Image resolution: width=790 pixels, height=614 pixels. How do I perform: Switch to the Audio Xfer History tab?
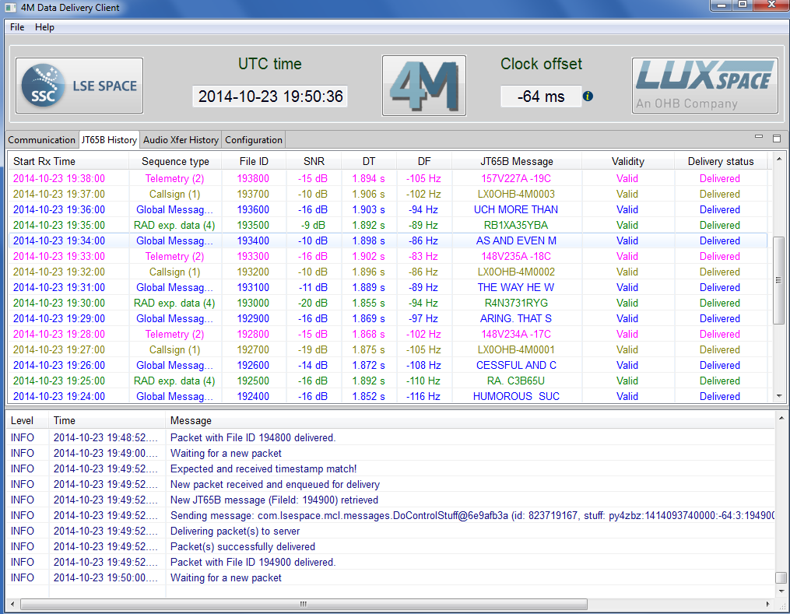(181, 140)
